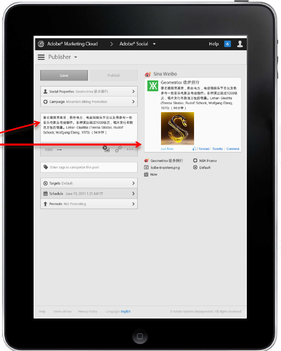The width and height of the screenshot is (281, 351).
Task: Expand the Campaign Mountain Biking Promotion row
Action: point(89,102)
